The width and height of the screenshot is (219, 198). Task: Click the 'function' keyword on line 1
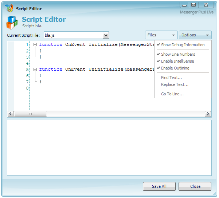[x=51, y=44]
